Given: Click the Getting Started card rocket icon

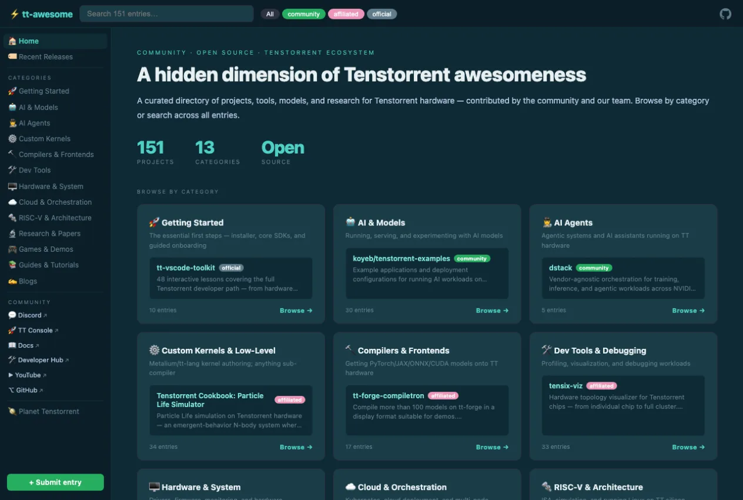Looking at the screenshot, I should pyautogui.click(x=155, y=222).
